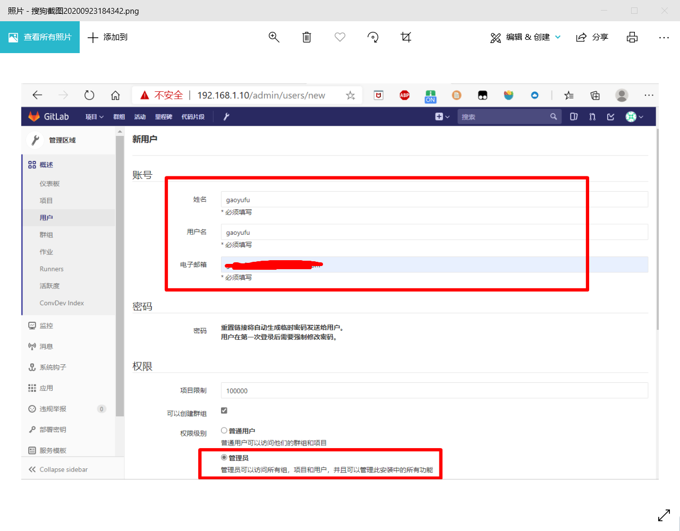Open browser profile avatar
Screen dimensions: 680x531
[x=622, y=96]
